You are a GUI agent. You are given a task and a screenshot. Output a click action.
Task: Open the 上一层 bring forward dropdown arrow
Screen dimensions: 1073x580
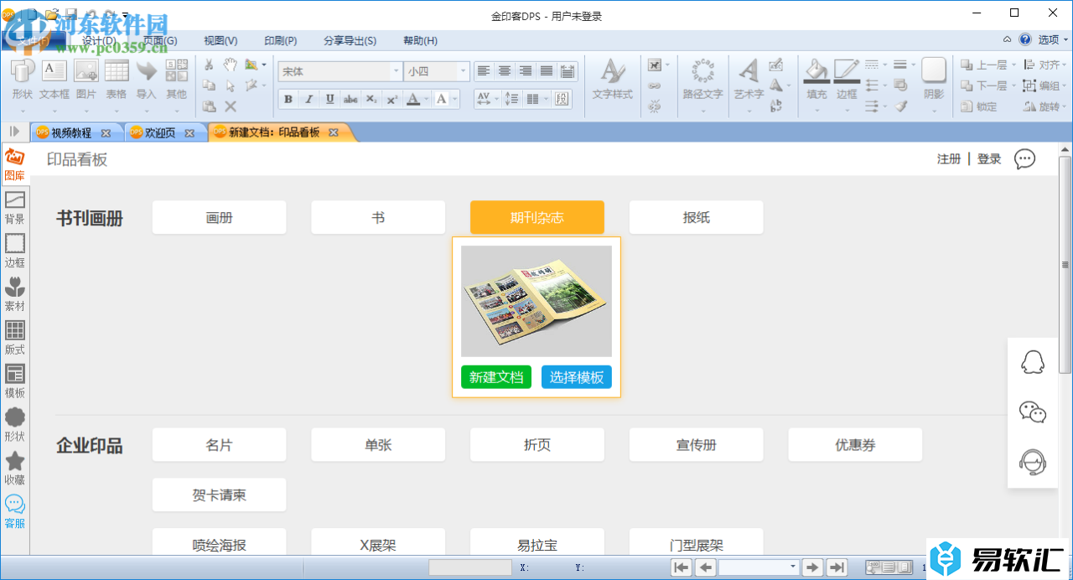coord(1013,65)
